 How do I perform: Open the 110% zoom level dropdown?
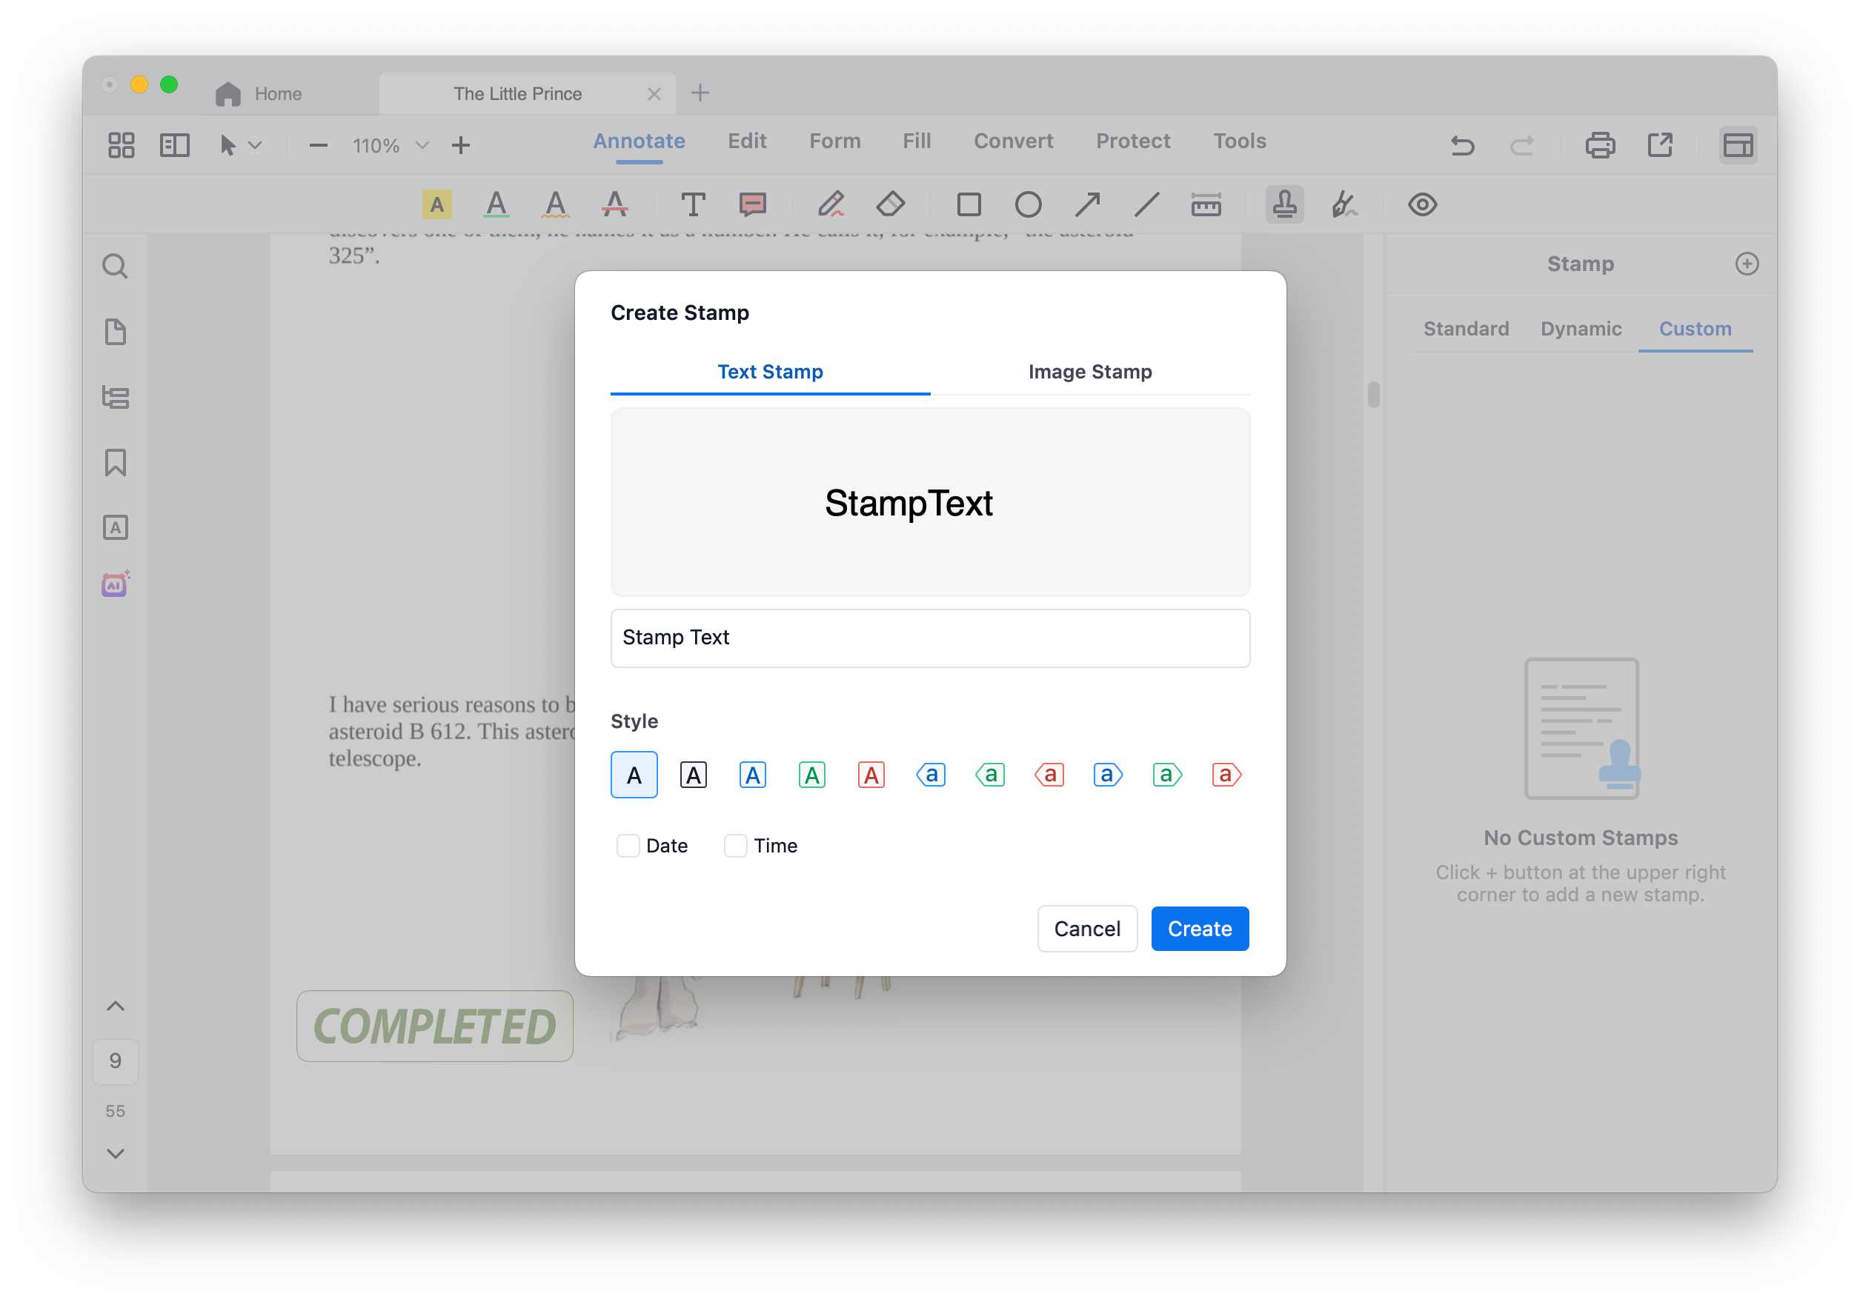pyautogui.click(x=421, y=146)
